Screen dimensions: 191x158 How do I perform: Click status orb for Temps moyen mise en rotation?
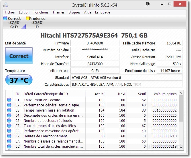pyautogui.click(x=9, y=110)
